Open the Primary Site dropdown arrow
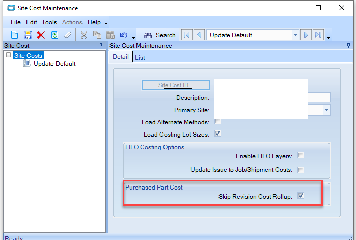356x240 pixels. [x=326, y=110]
